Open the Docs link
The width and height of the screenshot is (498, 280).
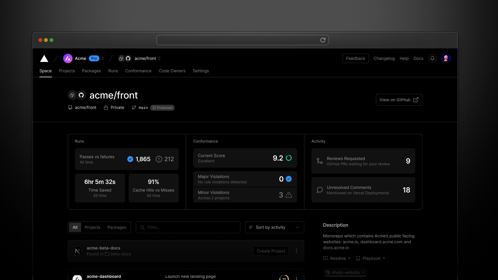point(418,58)
